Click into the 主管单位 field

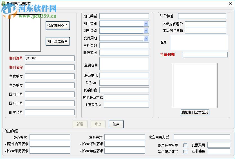(x=50, y=76)
